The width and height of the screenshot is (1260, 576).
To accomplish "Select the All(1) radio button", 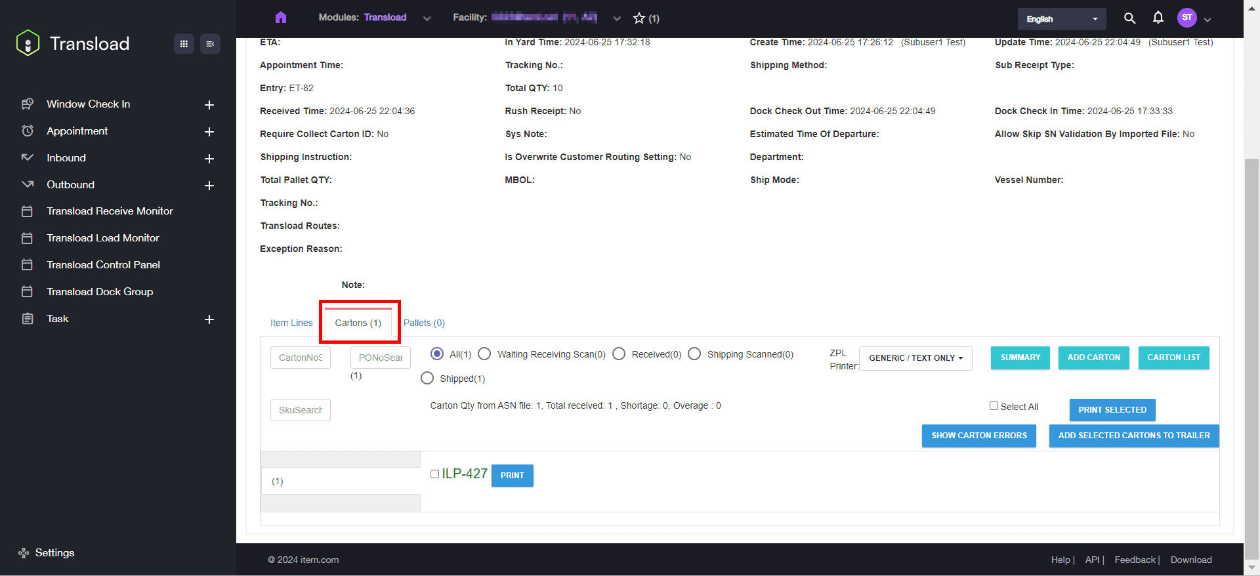I will 437,354.
